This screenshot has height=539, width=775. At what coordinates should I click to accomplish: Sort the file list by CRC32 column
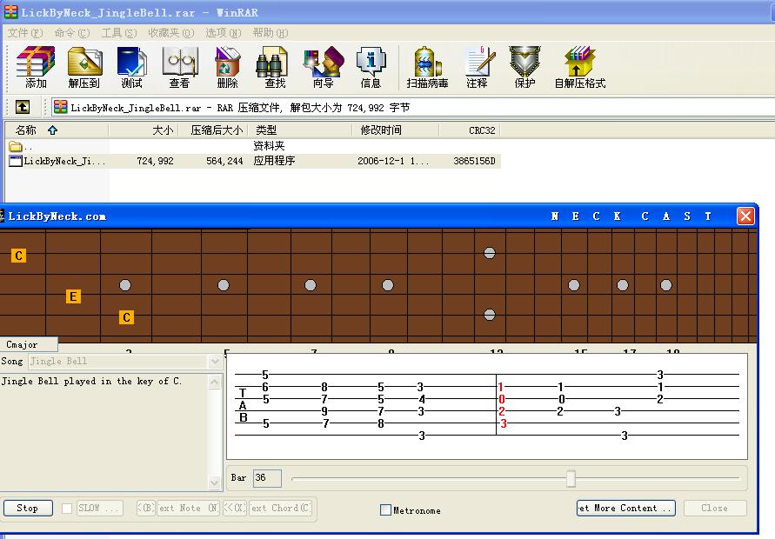tap(470, 130)
